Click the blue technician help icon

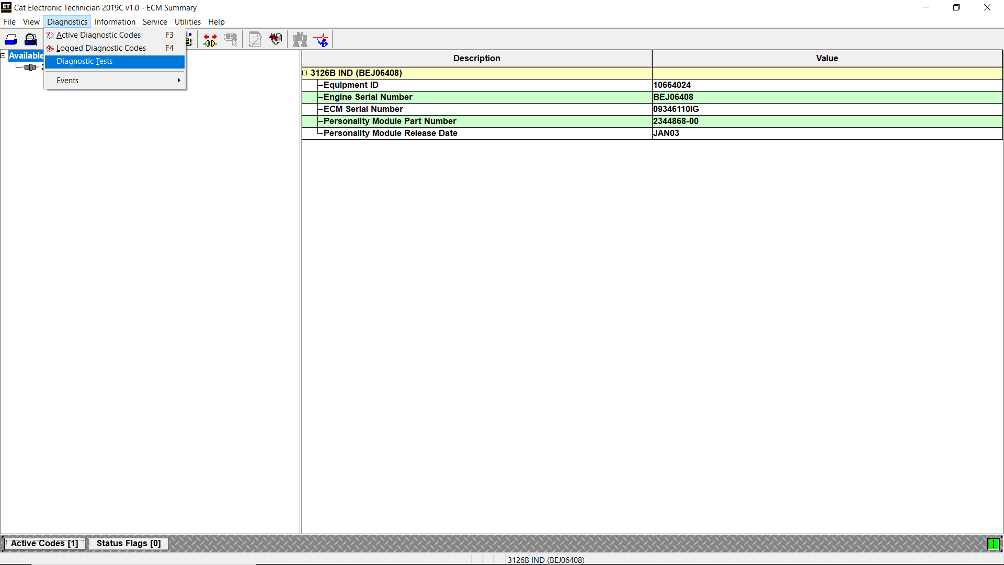(321, 40)
